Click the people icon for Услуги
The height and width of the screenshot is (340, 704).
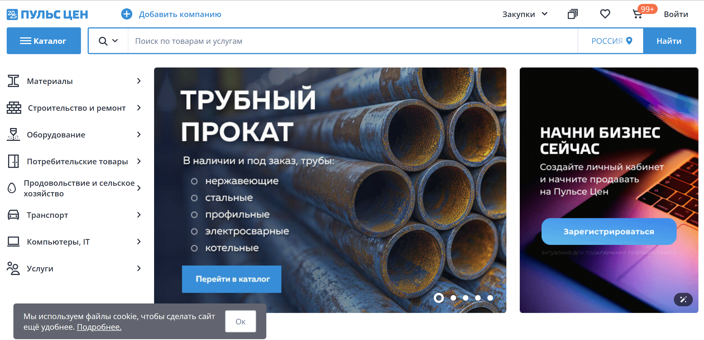(x=13, y=268)
